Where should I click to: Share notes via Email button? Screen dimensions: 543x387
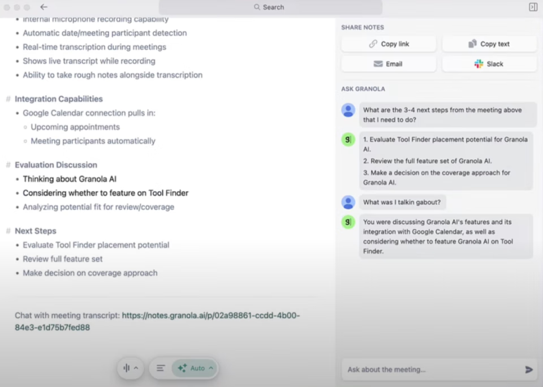coord(389,64)
